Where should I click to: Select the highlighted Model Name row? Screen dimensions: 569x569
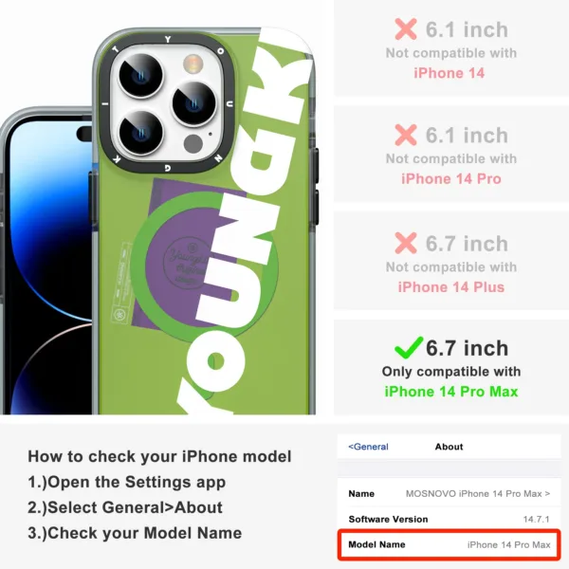450,544
